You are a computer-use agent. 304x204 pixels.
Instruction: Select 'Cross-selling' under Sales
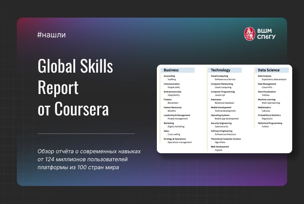(x=174, y=134)
